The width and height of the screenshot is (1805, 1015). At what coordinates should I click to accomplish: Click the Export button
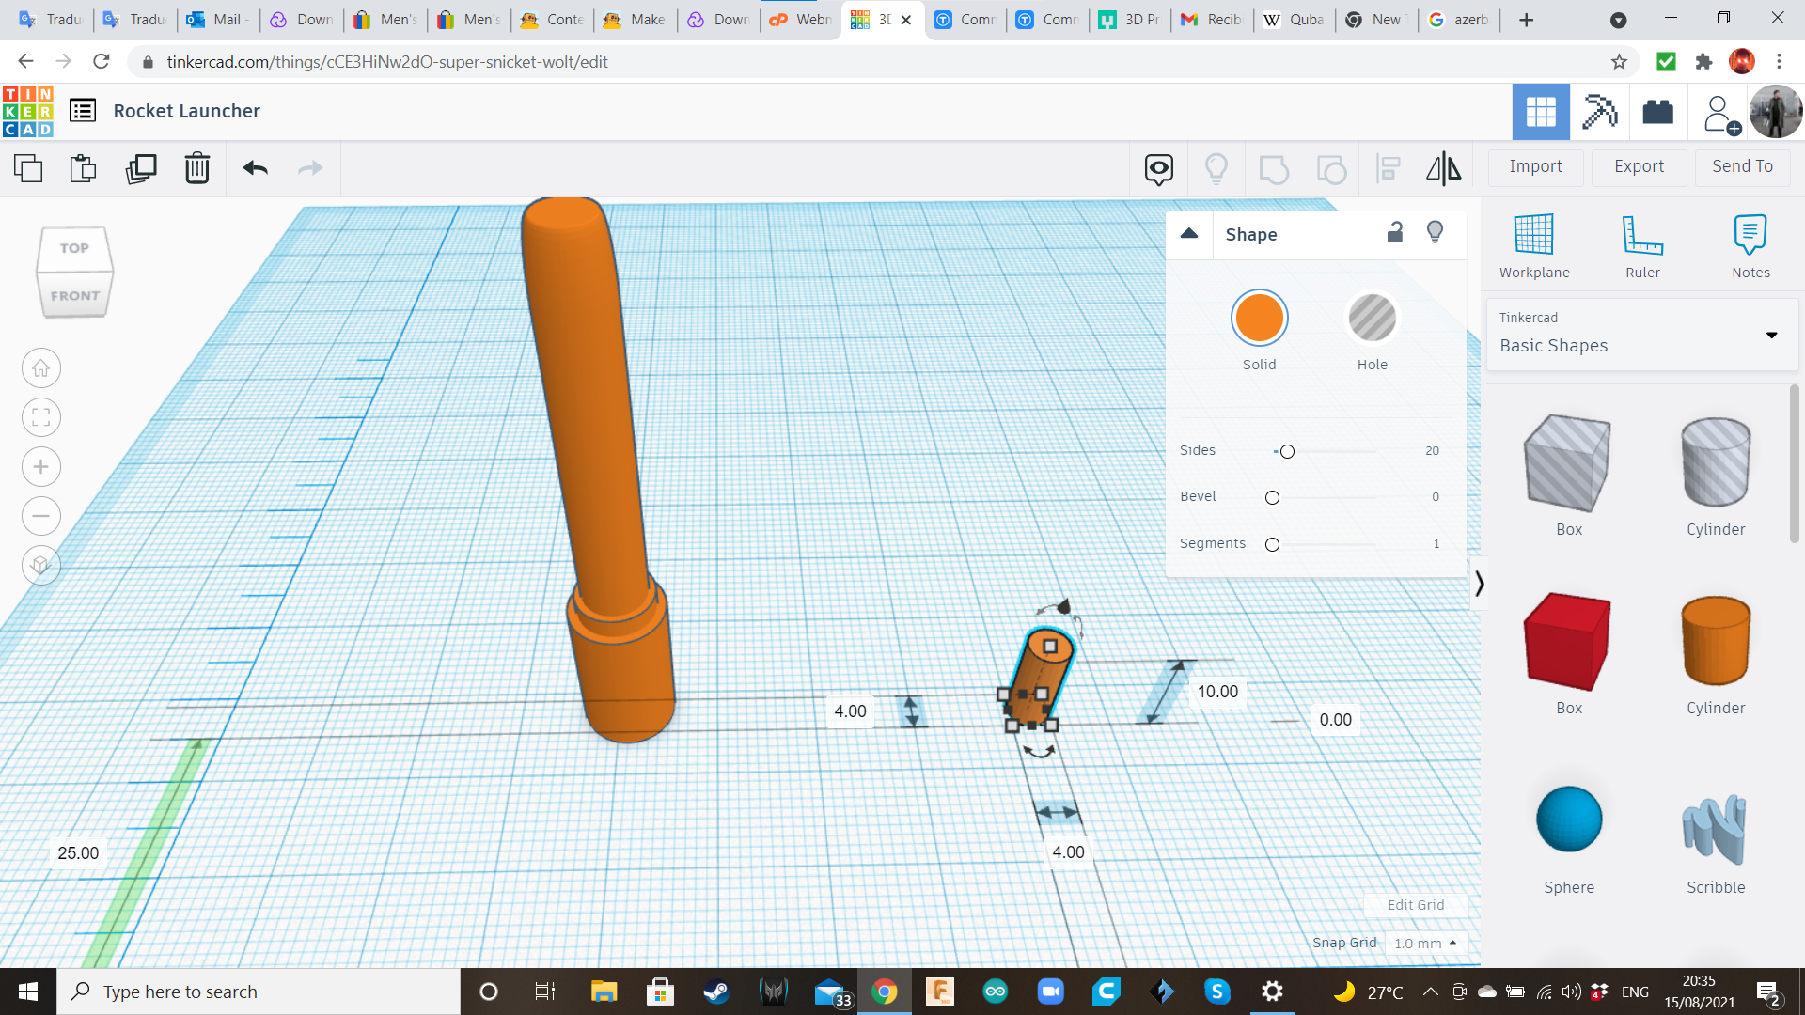[1639, 166]
